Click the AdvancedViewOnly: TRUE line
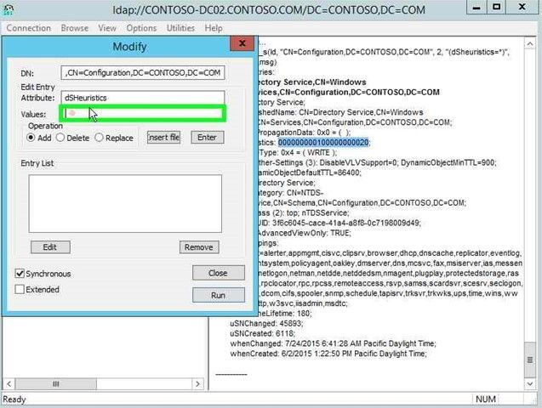The image size is (542, 408). tap(304, 233)
